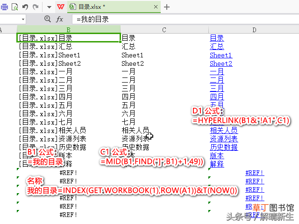Open print preview icon
Screen dimensions: 299x224
pos(14,7)
